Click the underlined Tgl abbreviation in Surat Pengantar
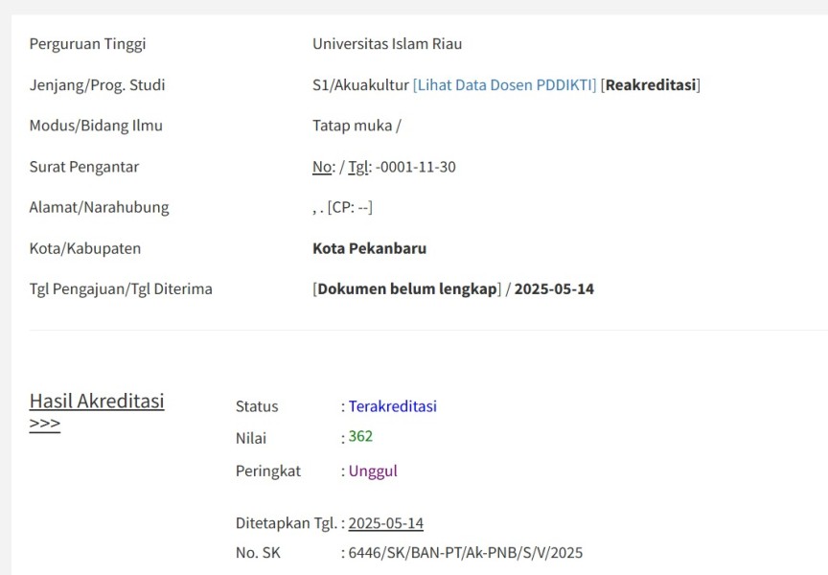 pos(357,168)
